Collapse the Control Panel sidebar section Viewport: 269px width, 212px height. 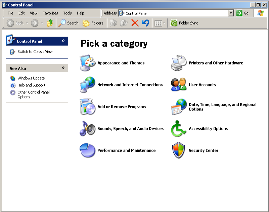click(63, 41)
